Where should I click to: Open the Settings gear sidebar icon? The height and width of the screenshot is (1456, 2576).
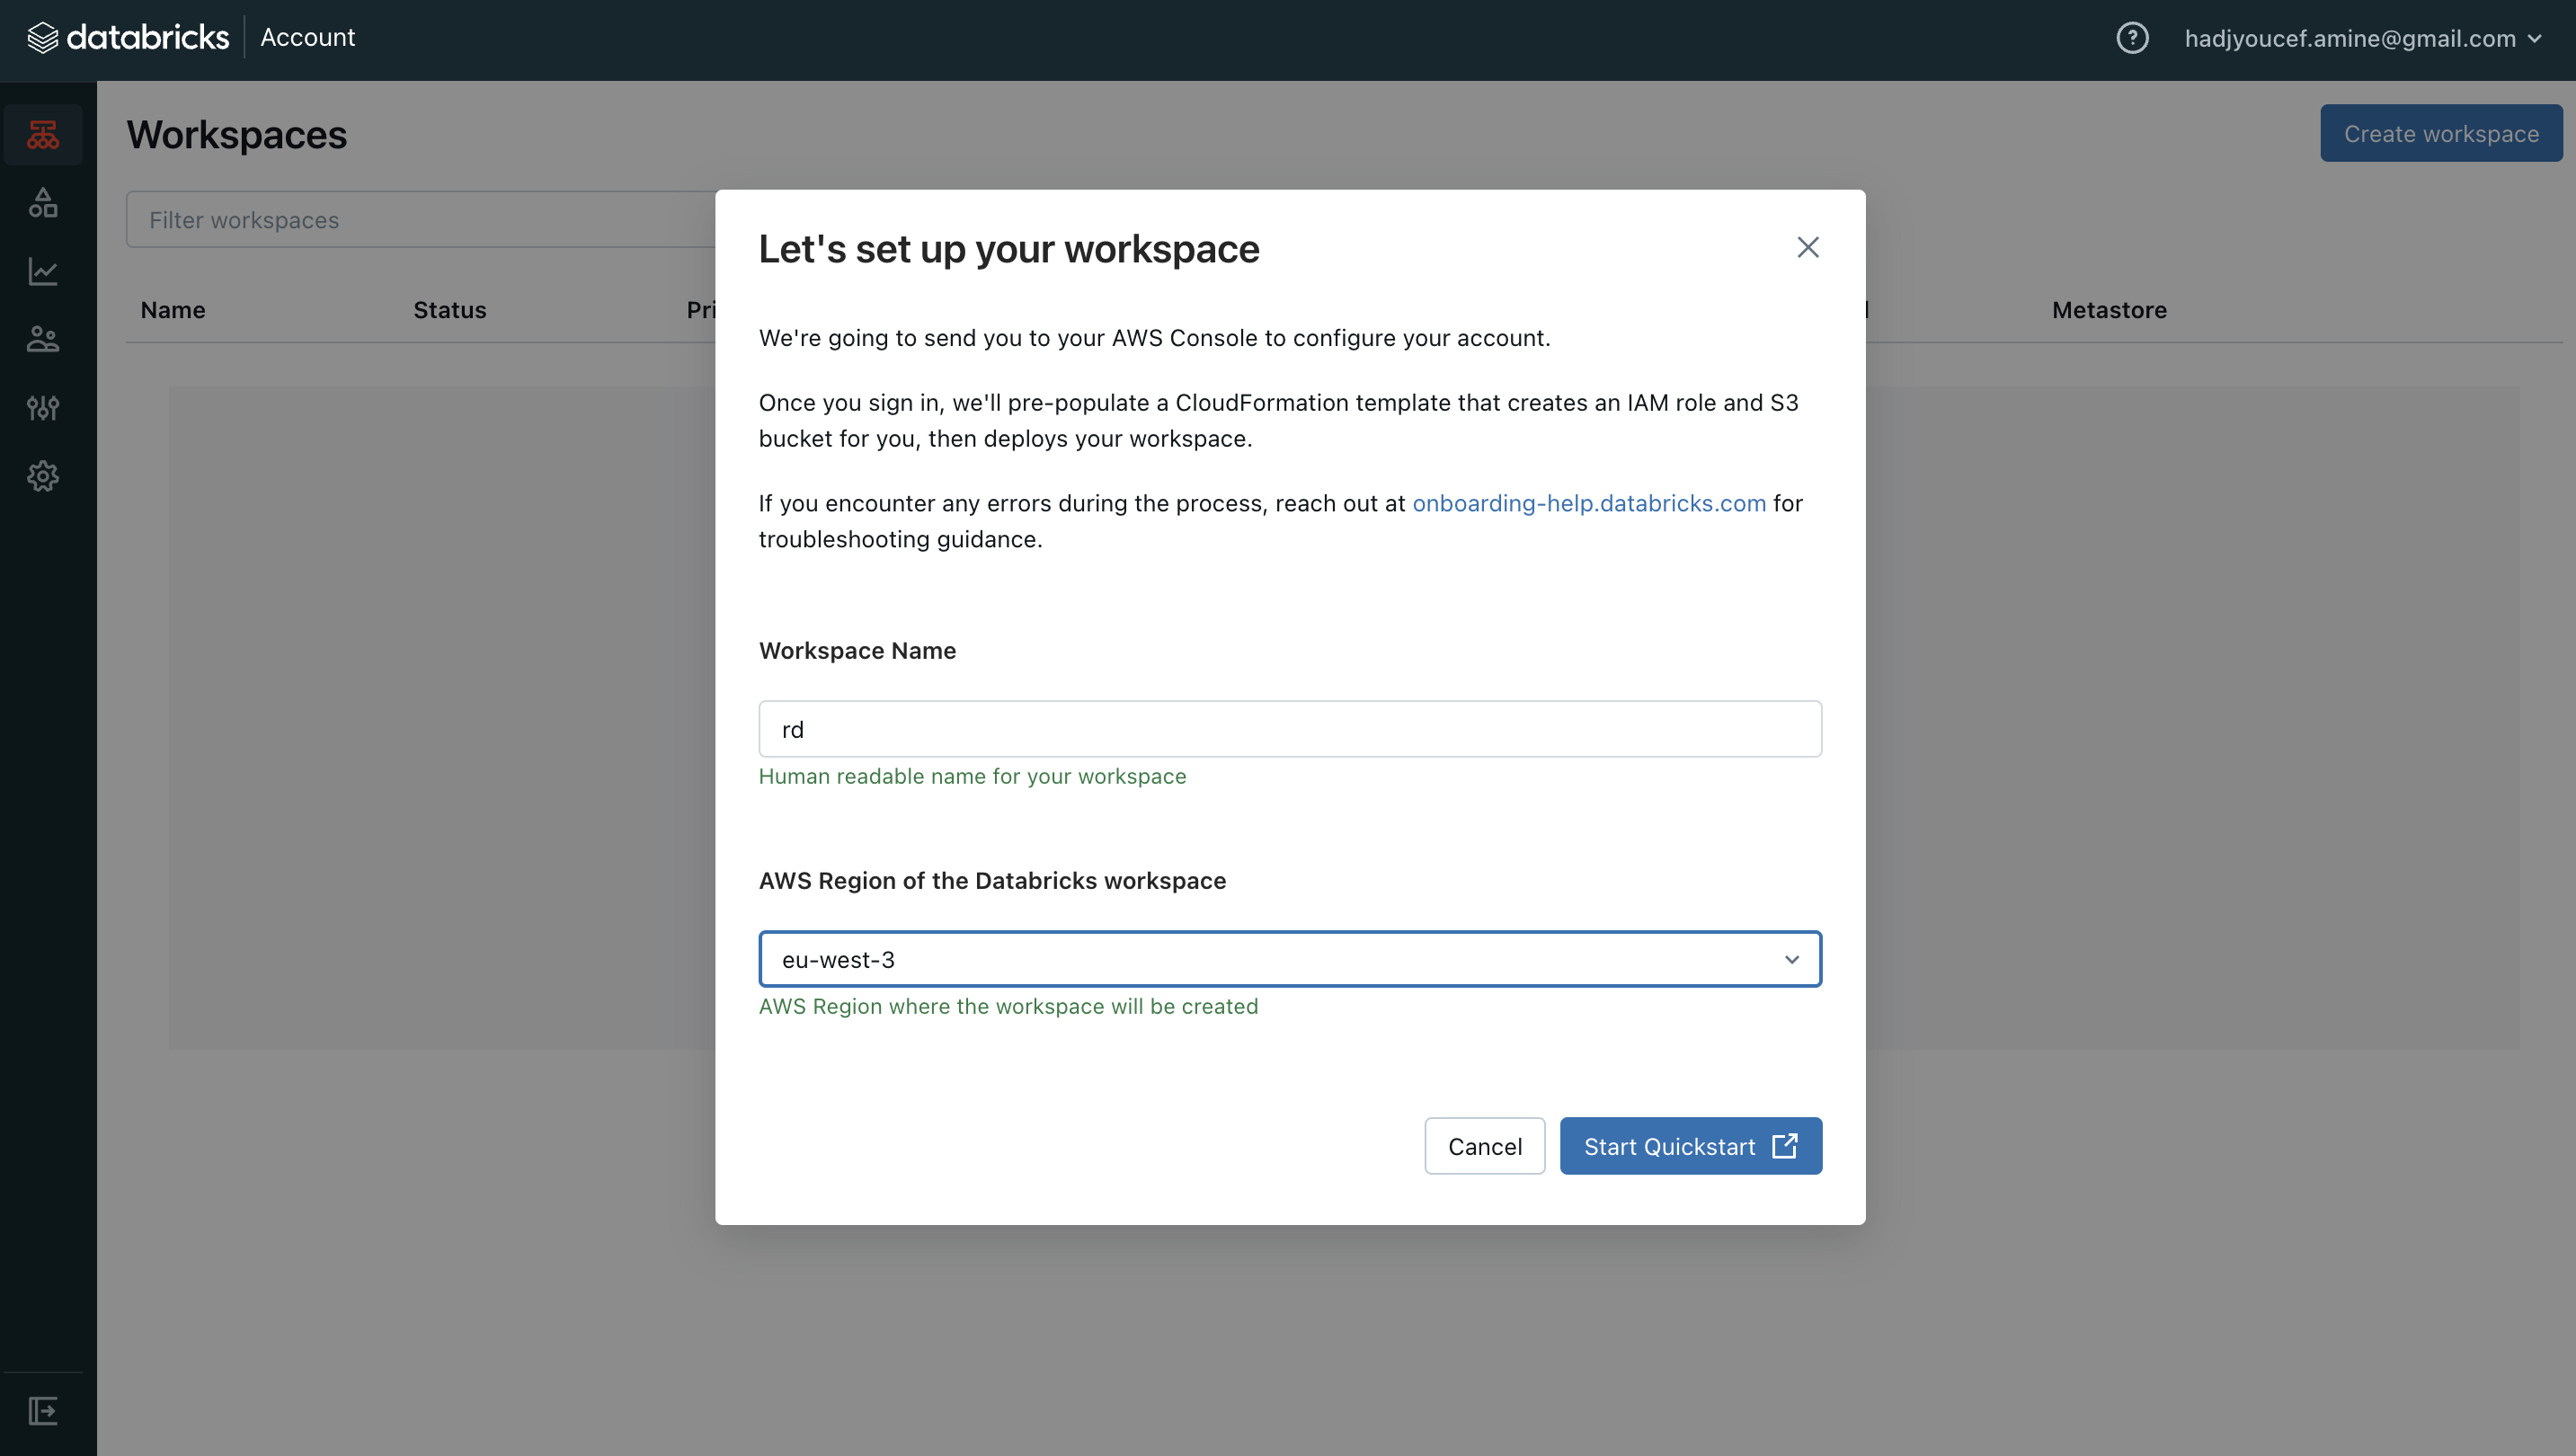point(43,476)
